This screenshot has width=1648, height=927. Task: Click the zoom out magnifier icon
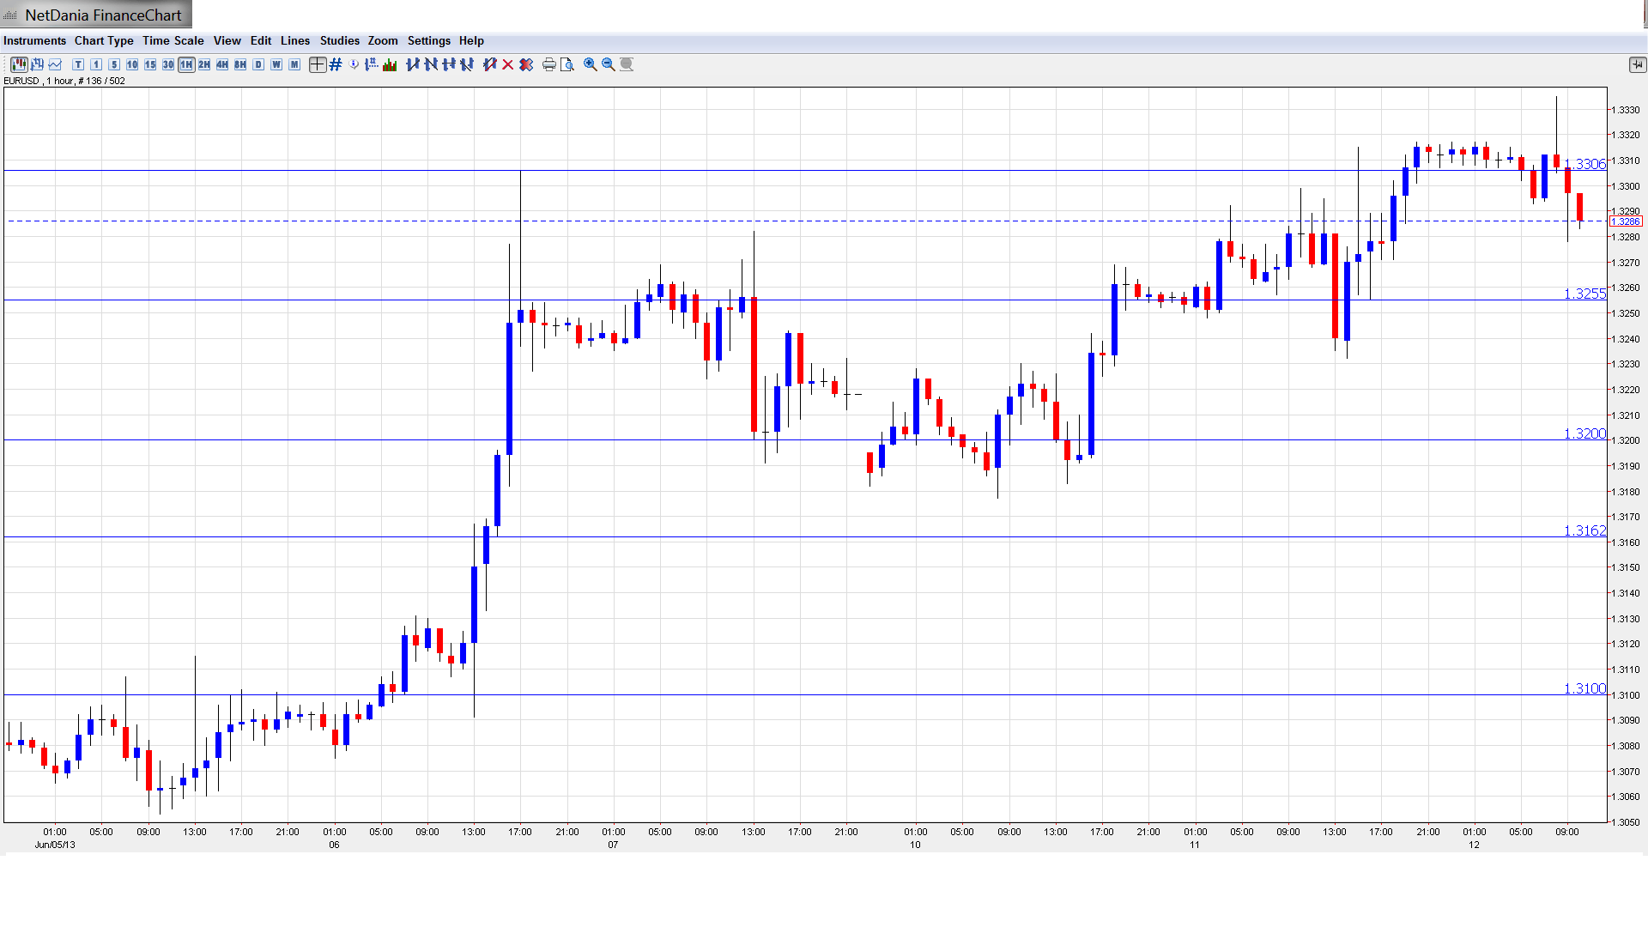pos(609,64)
